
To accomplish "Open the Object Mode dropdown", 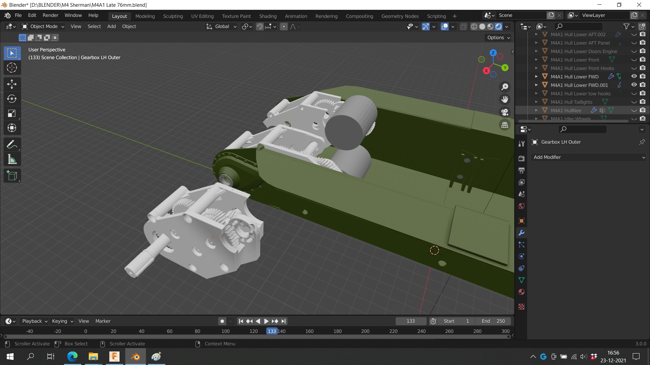I will point(43,26).
